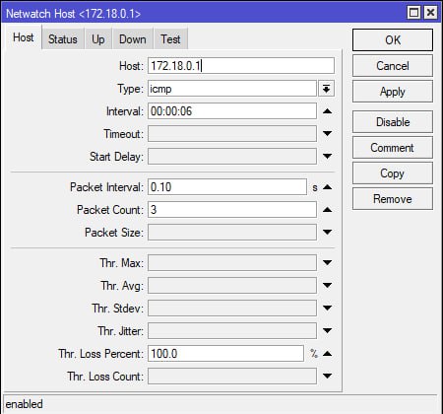Expand the Timeout field
Viewport: 443px width, 414px height.
327,133
